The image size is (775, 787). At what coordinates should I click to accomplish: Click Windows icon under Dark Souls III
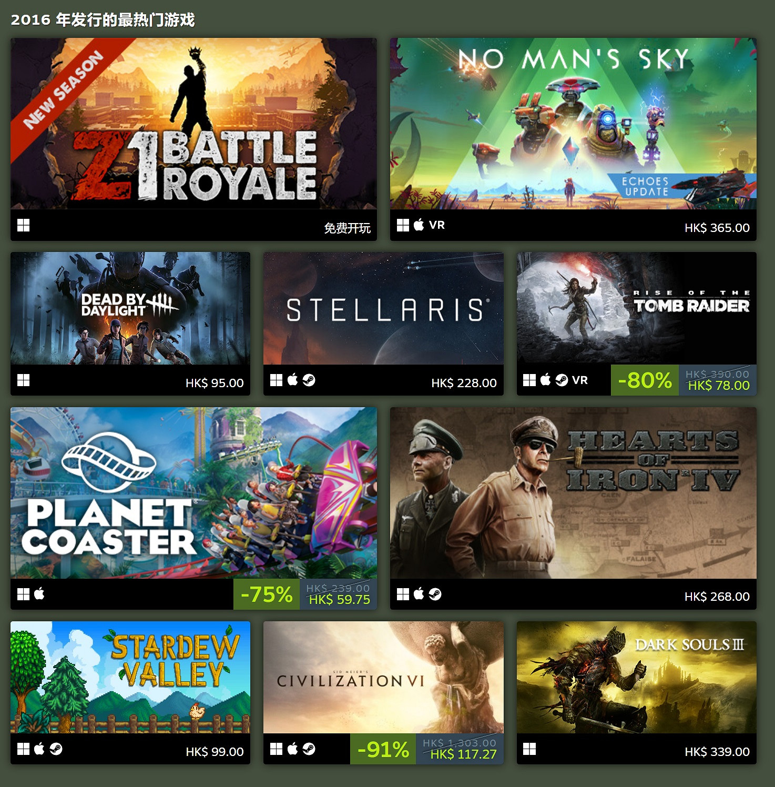(x=529, y=749)
